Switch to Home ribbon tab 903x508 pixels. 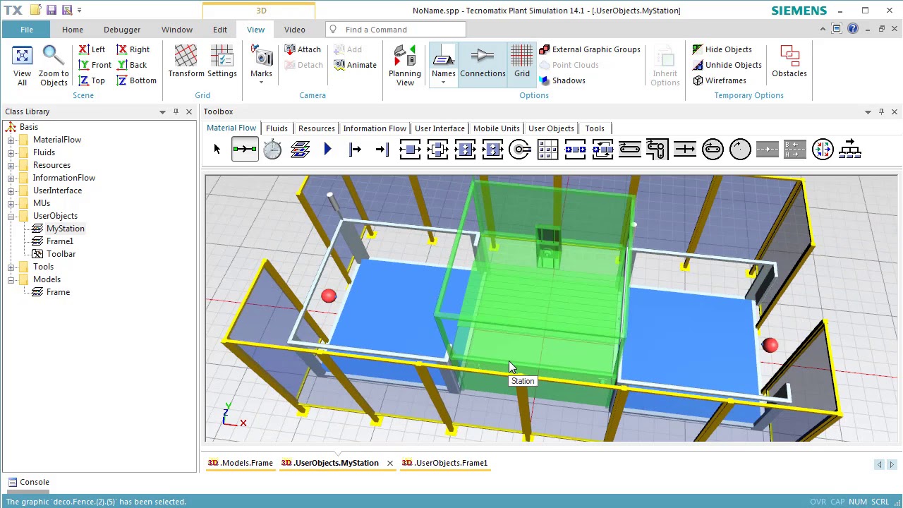72,30
